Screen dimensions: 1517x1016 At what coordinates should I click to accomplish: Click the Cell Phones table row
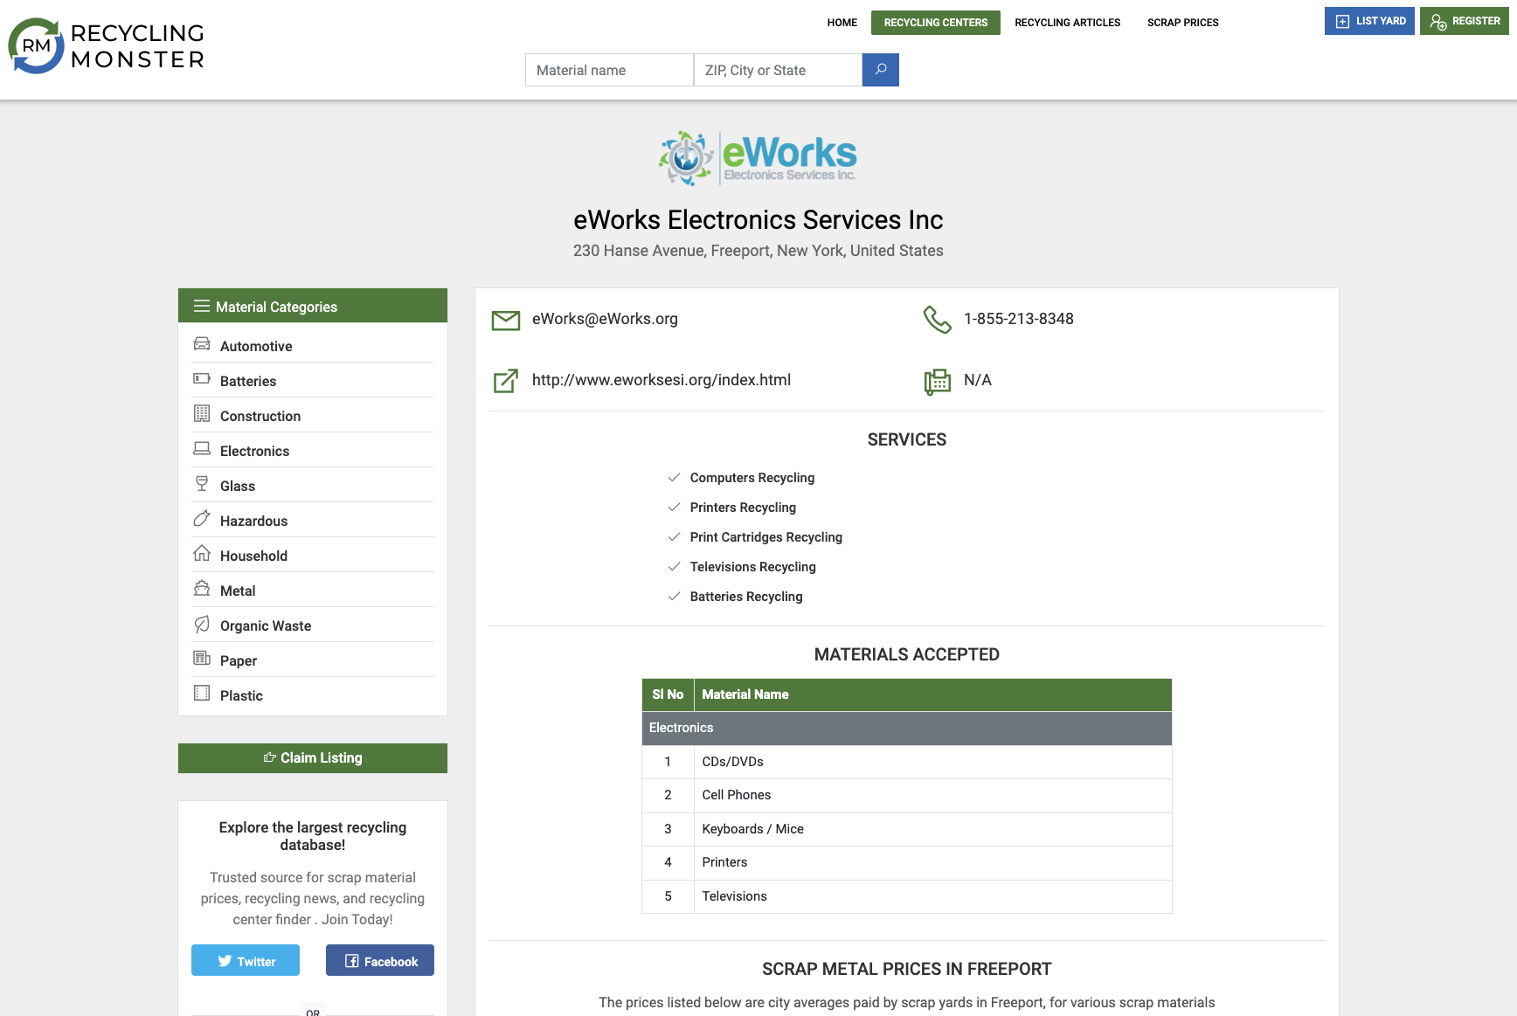point(907,795)
